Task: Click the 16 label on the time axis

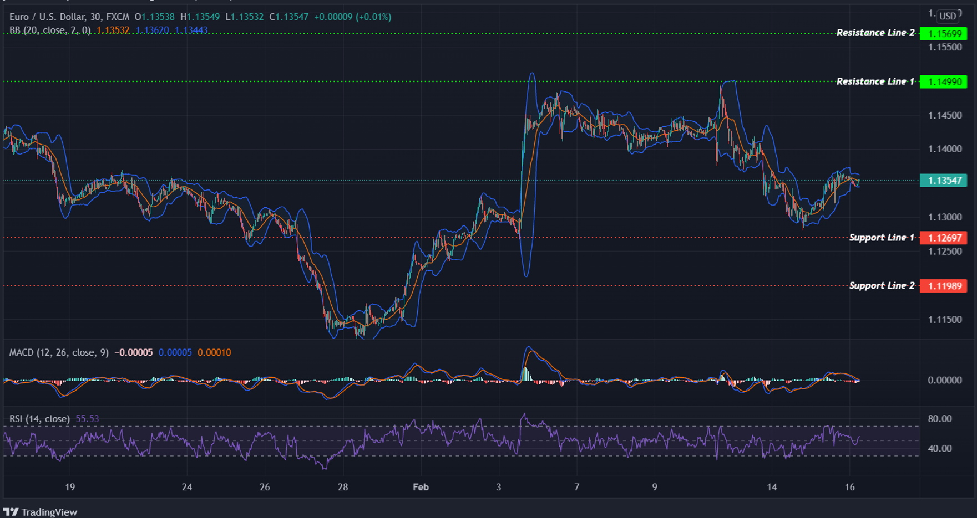Action: (849, 487)
